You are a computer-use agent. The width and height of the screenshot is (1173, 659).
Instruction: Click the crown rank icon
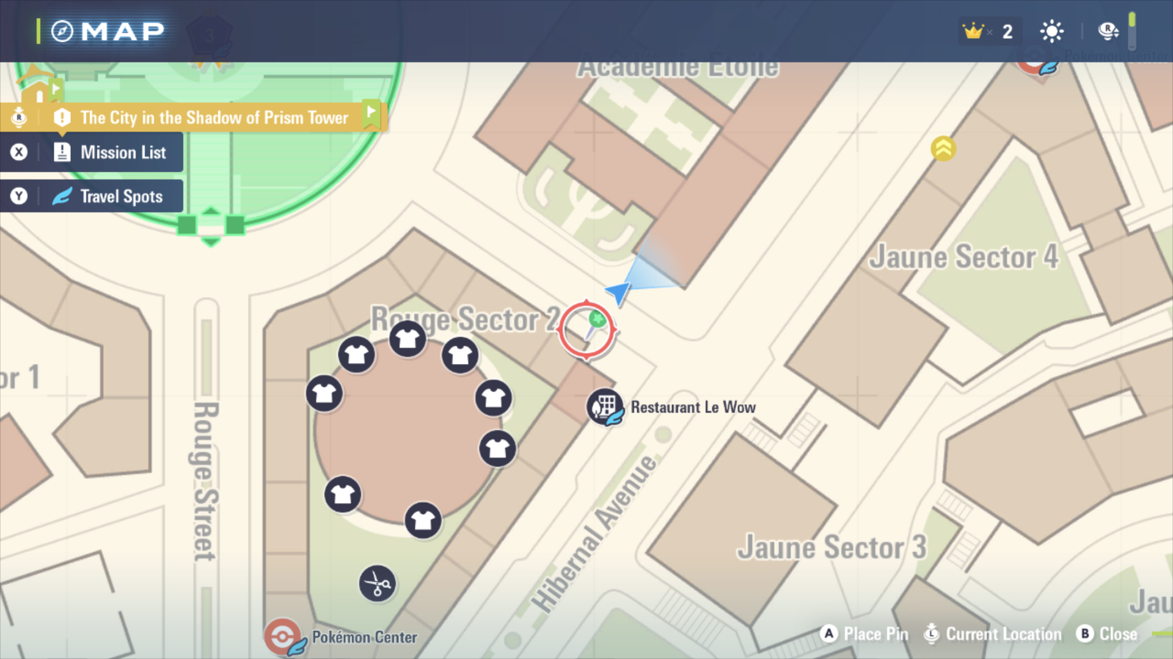[973, 31]
